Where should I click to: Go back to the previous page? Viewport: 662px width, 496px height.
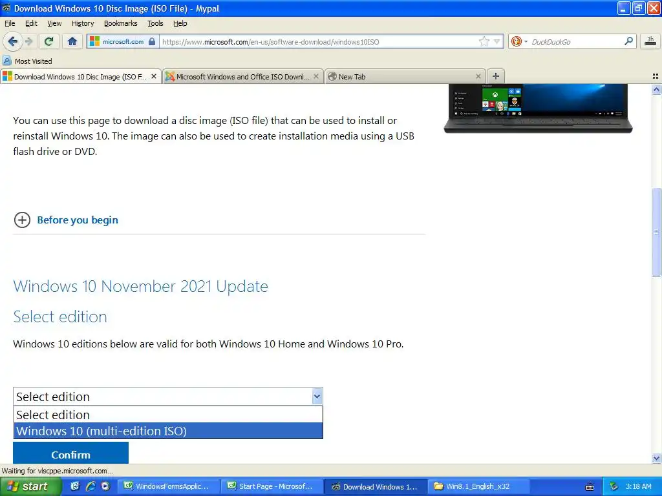[x=13, y=41]
